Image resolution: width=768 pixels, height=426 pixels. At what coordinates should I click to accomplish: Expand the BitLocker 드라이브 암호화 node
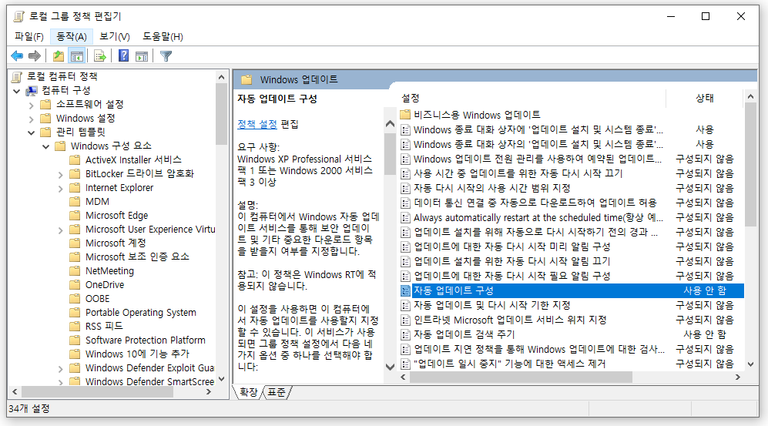(x=60, y=175)
